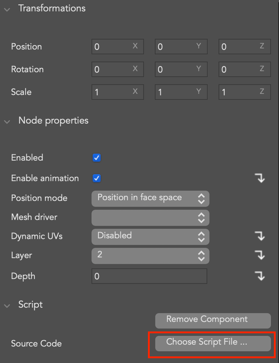Click the arrow icon beside Dynamic UVs
This screenshot has width=279, height=363.
260,236
